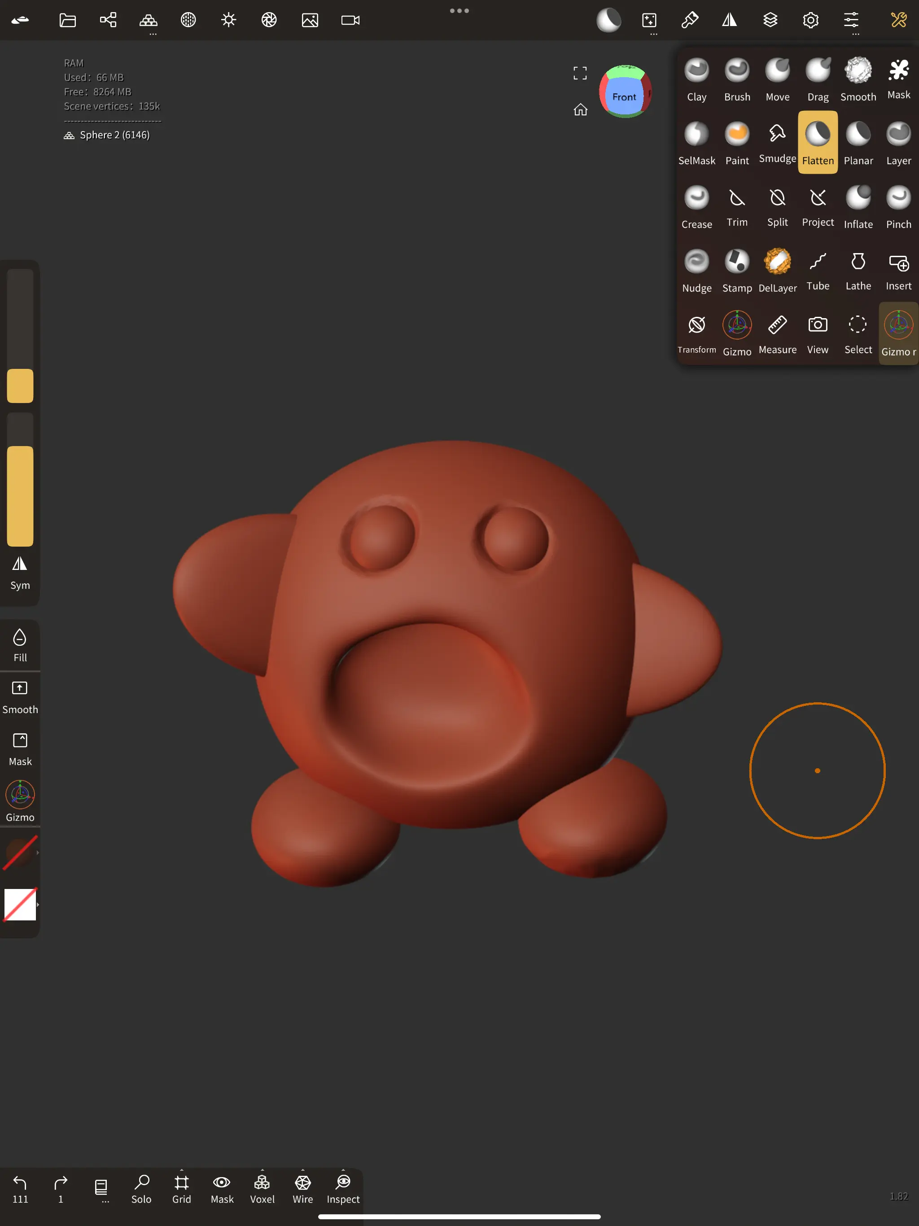This screenshot has width=919, height=1226.
Task: Select the Pinch tool
Action: [x=898, y=207]
